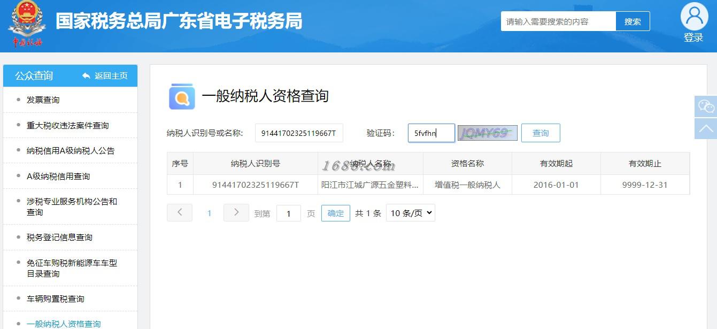The image size is (717, 329).
Task: Click the 确定 page jump button
Action: click(336, 213)
